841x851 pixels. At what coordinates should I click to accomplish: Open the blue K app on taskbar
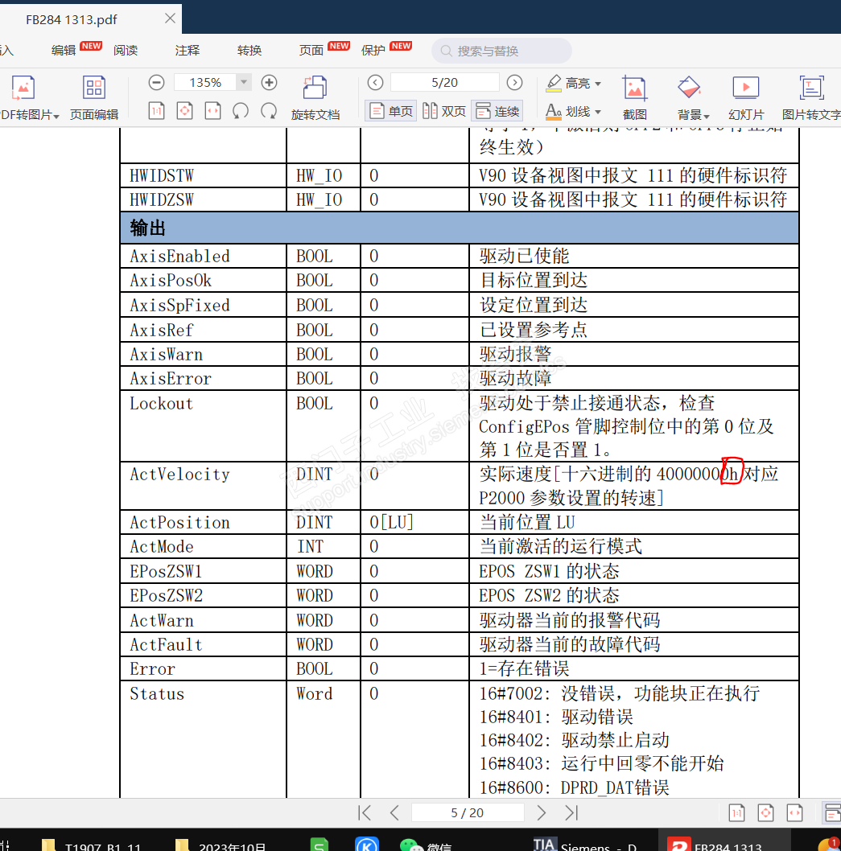tap(366, 845)
